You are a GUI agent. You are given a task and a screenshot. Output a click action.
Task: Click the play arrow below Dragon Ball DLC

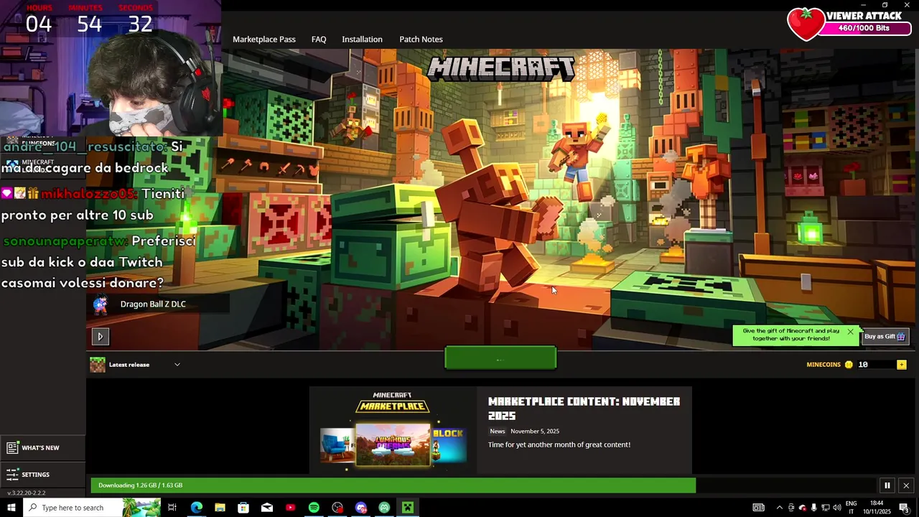[x=100, y=336]
